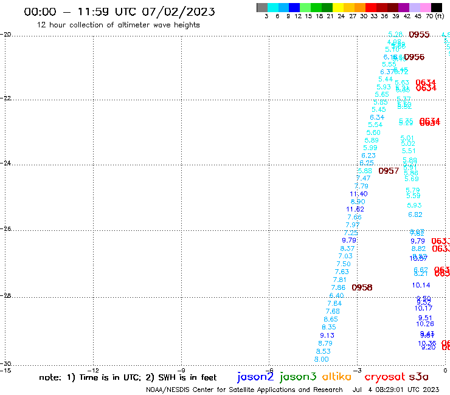Image resolution: width=450 pixels, height=395 pixels.
Task: Click the 6.34 wave height reading
Action: point(377,117)
